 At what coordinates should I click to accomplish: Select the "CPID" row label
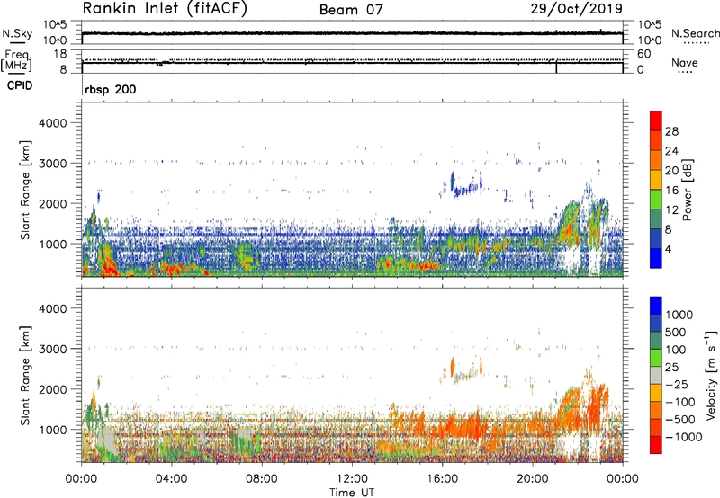tap(20, 85)
